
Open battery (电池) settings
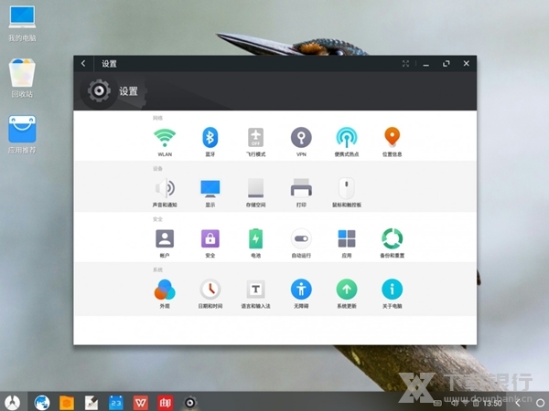click(255, 239)
